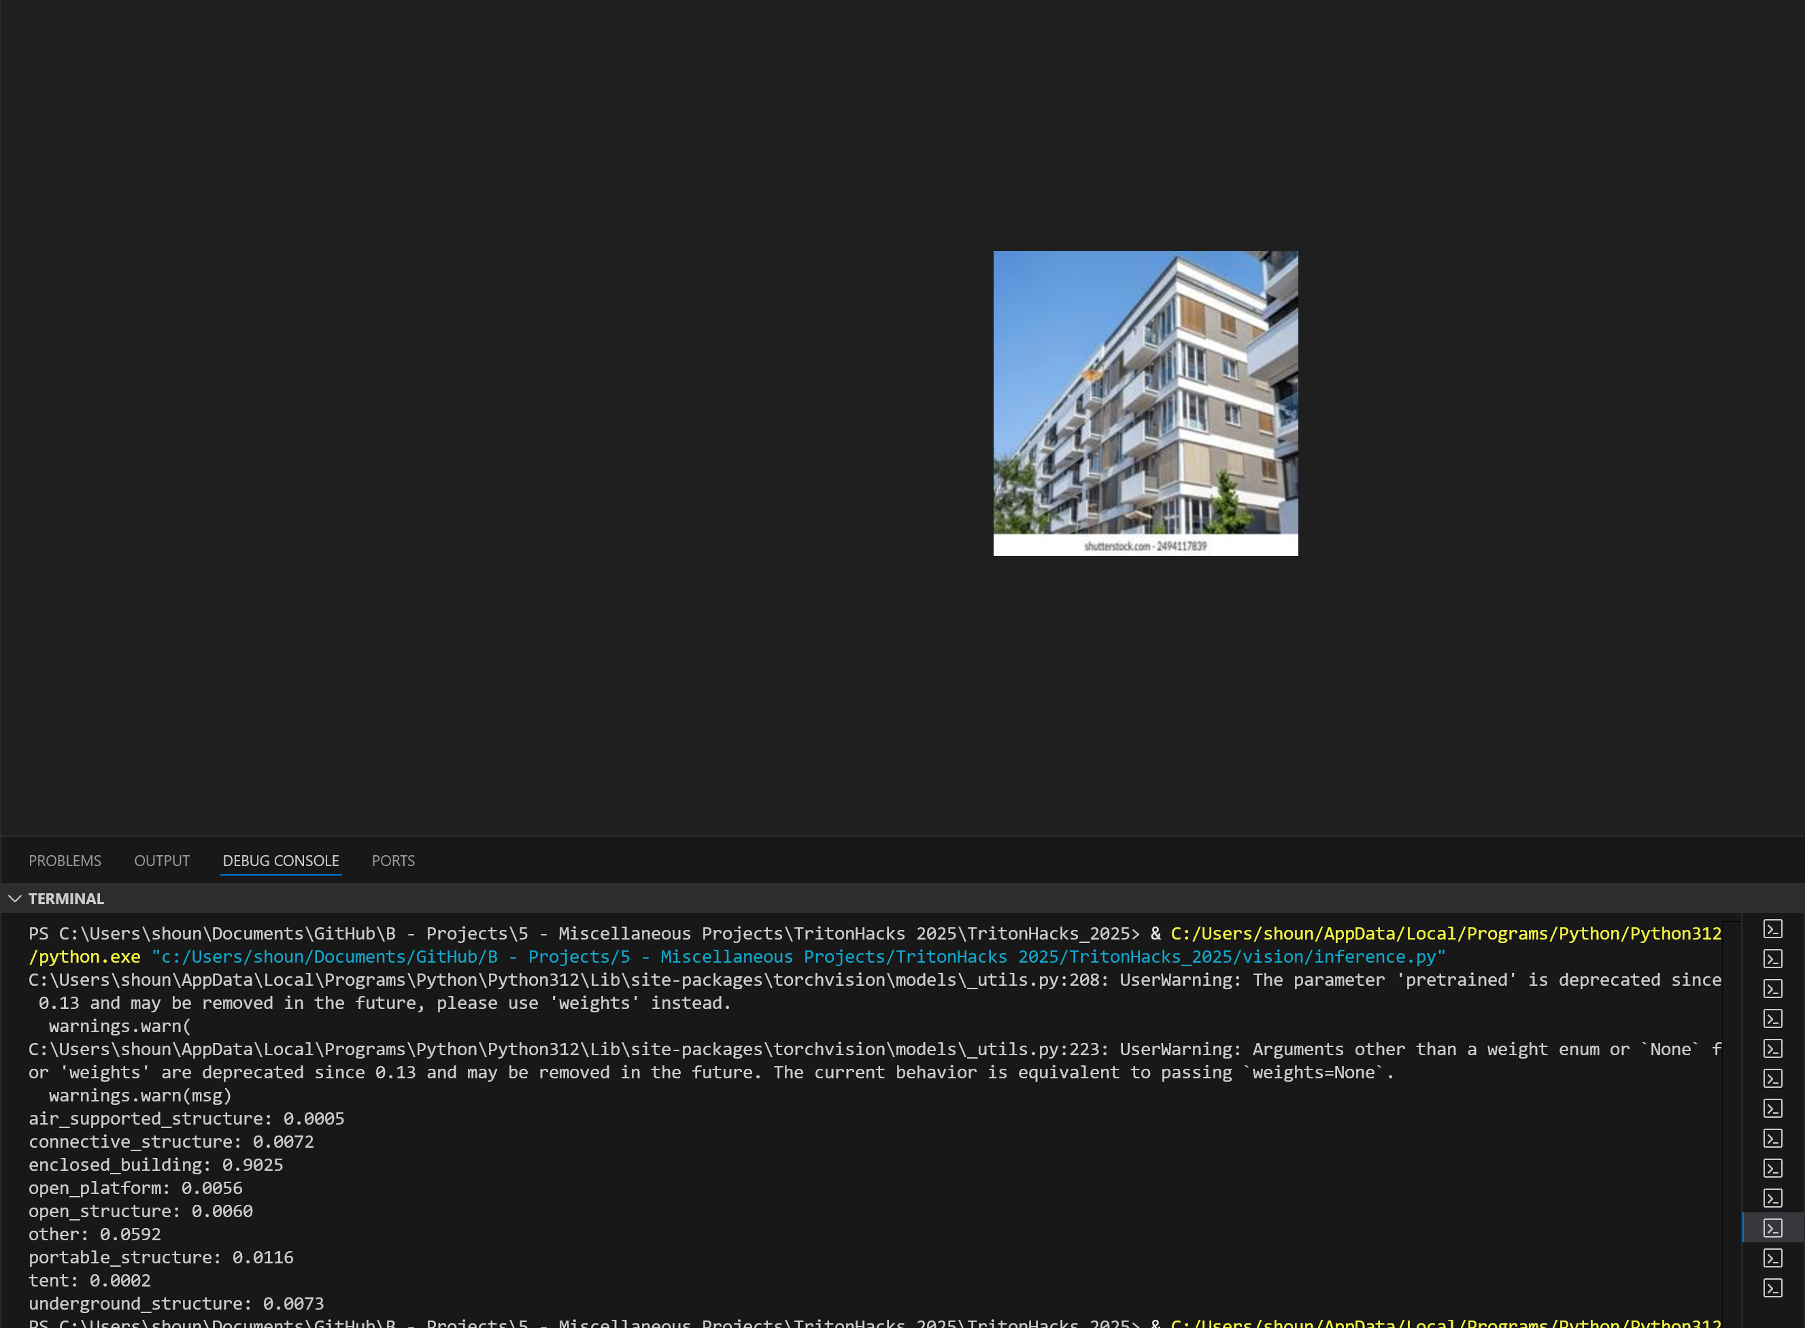Select the last terminal in the list

(x=1773, y=1289)
